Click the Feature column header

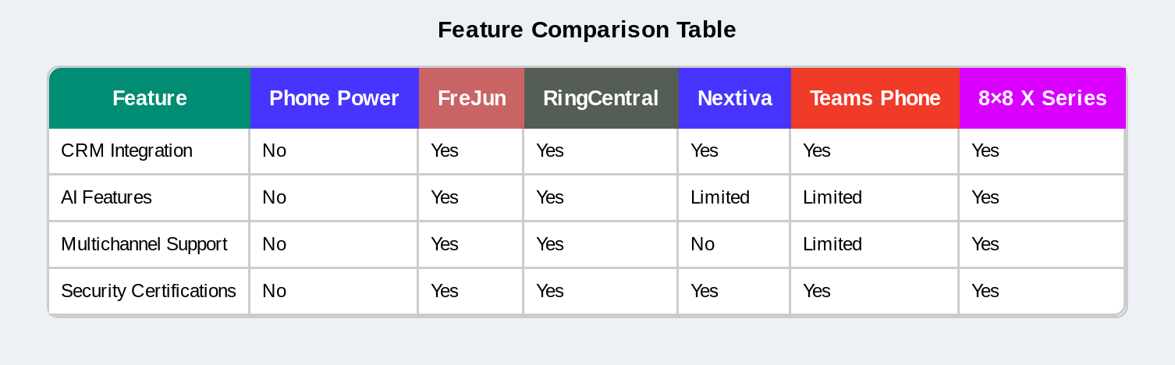point(149,98)
